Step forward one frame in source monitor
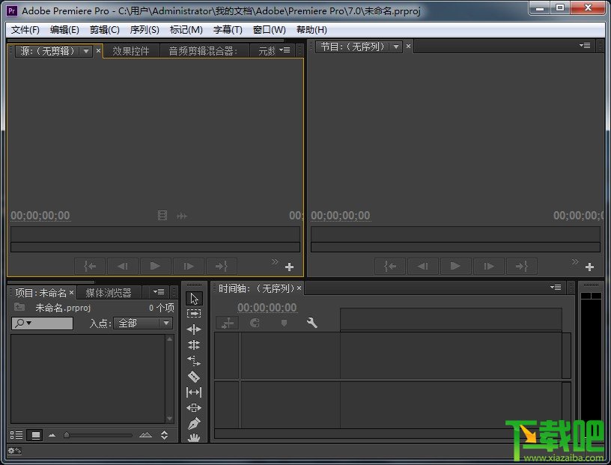The image size is (611, 465). coord(189,266)
